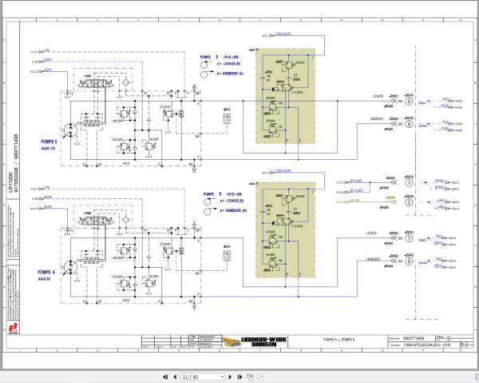Click the e3 series logo

pyautogui.click(x=13, y=328)
